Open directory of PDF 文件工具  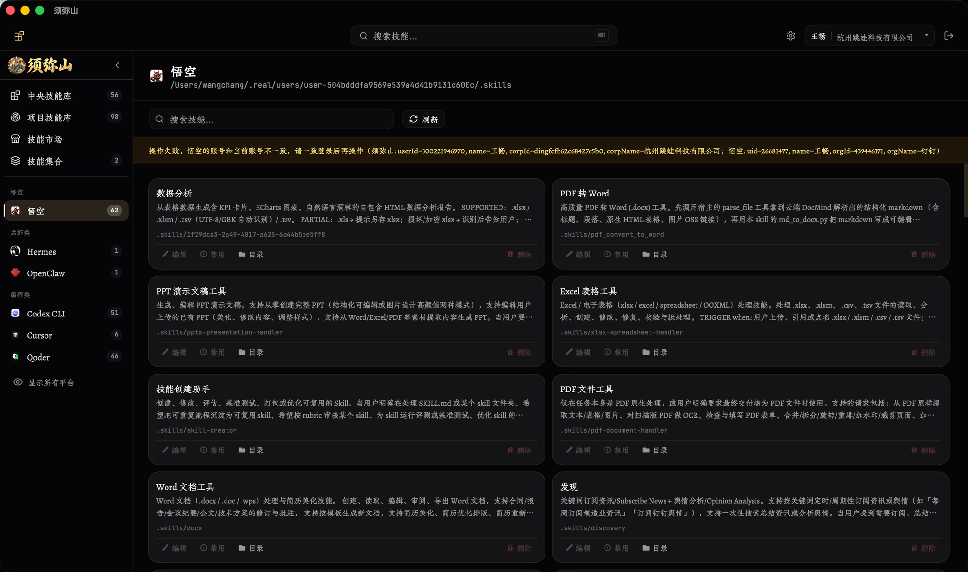coord(655,450)
